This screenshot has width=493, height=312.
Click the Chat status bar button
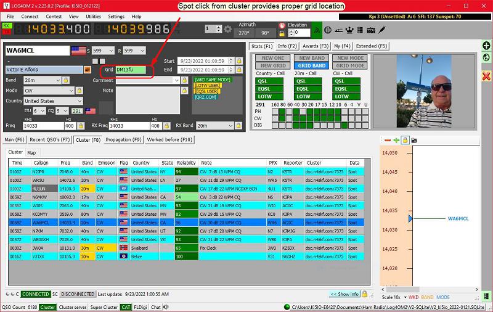[x=156, y=307]
